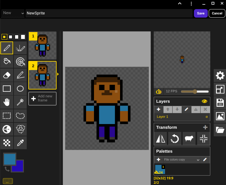226x185 pixels.
Task: Toggle the onion skin button
Action: [x=159, y=91]
